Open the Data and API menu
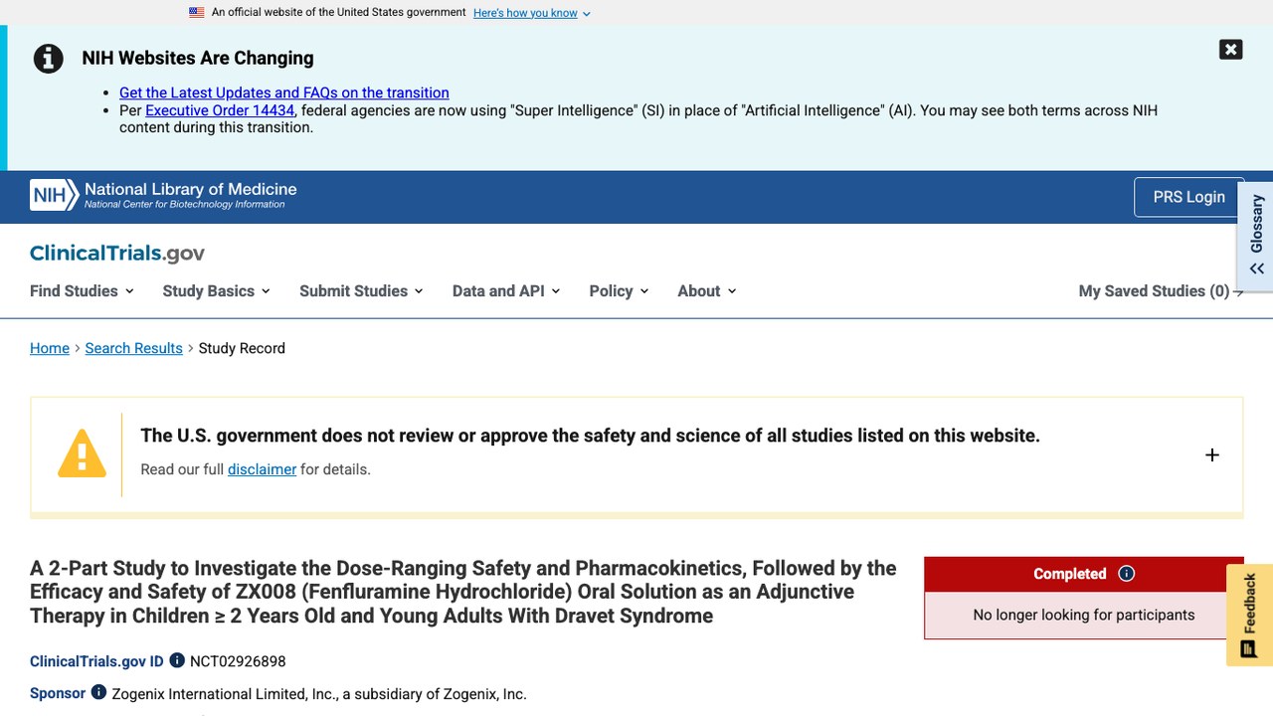 506,291
